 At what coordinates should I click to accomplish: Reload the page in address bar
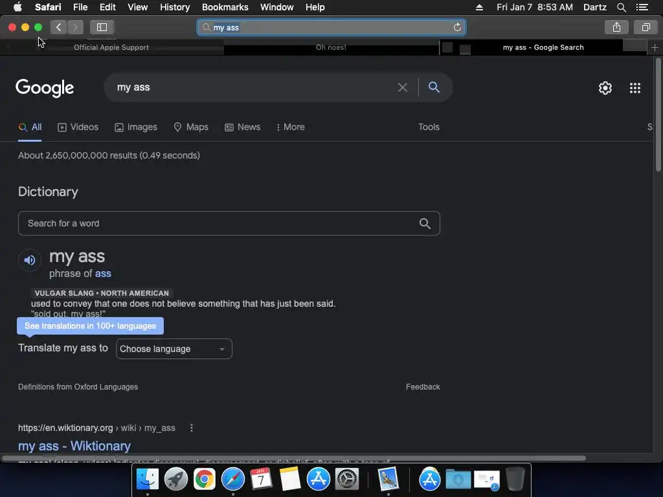457,27
